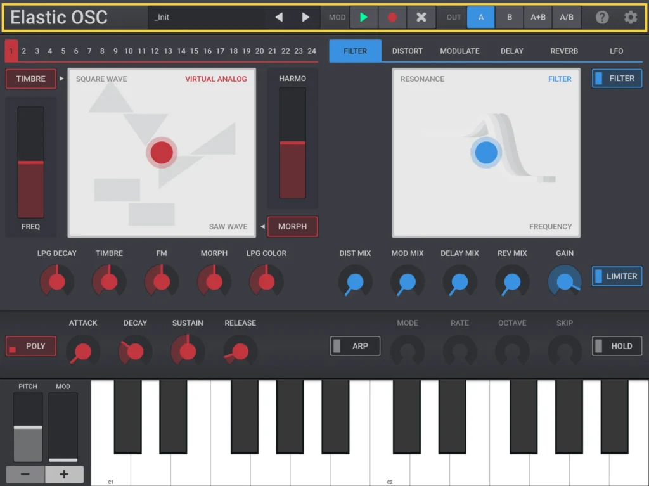This screenshot has width=649, height=486.
Task: Click the arpeggiator SKIP knob
Action: 565,351
